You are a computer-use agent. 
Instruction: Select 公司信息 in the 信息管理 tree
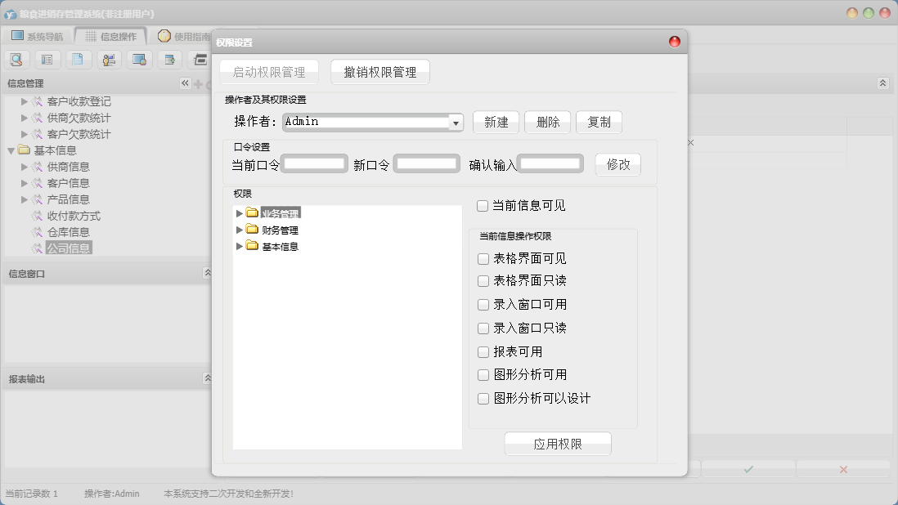point(69,248)
